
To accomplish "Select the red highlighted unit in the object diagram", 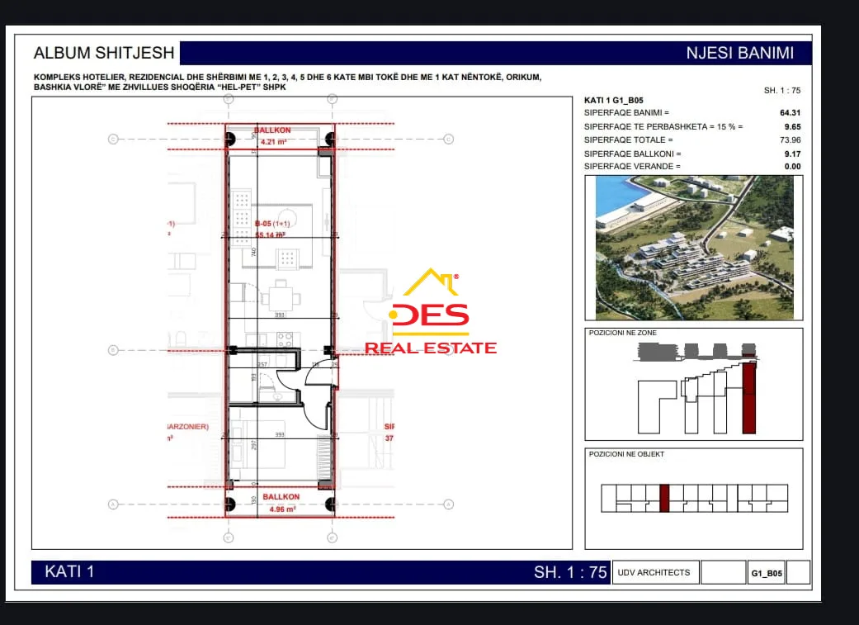I will click(664, 499).
